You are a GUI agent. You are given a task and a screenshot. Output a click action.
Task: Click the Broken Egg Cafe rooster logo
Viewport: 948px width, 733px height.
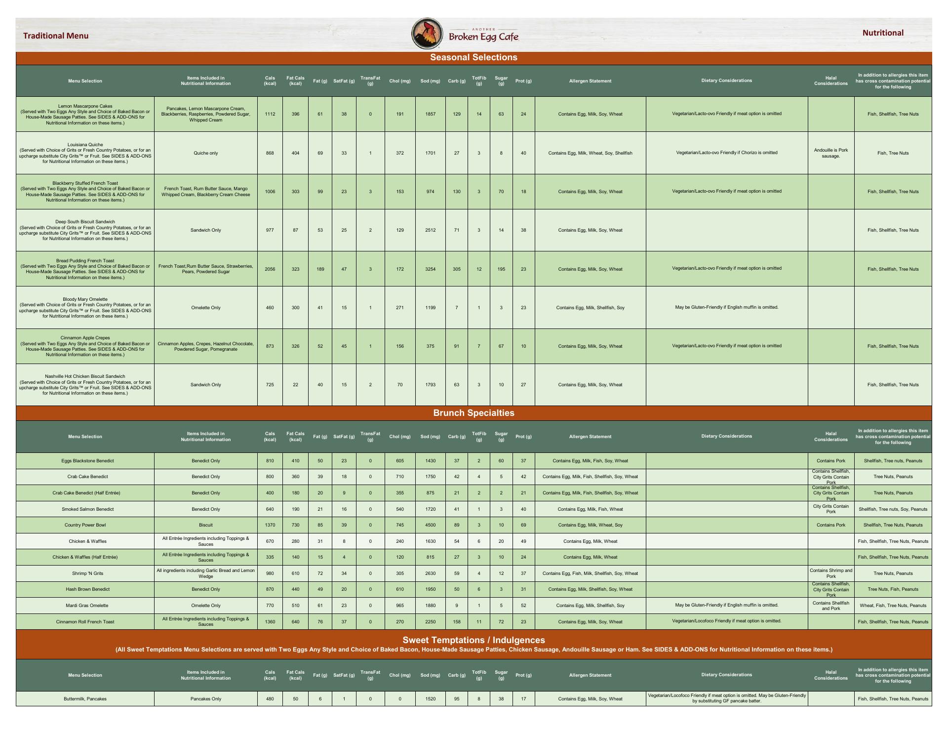[428, 34]
